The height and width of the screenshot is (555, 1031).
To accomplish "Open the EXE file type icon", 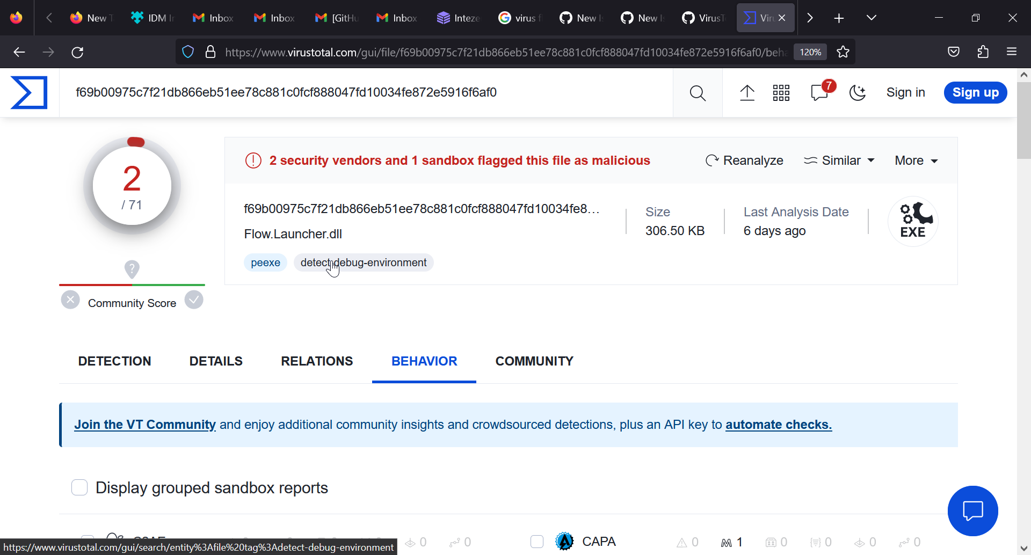I will [913, 220].
